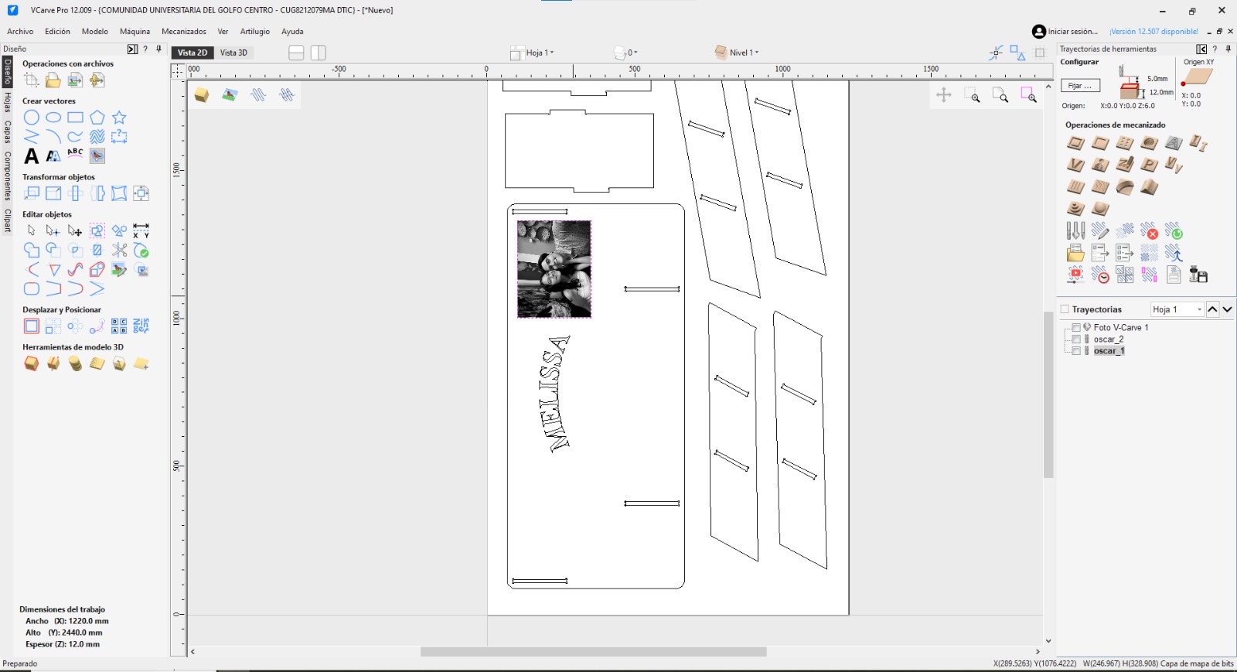This screenshot has width=1237, height=672.
Task: Open the Archivo menu
Action: (x=20, y=32)
